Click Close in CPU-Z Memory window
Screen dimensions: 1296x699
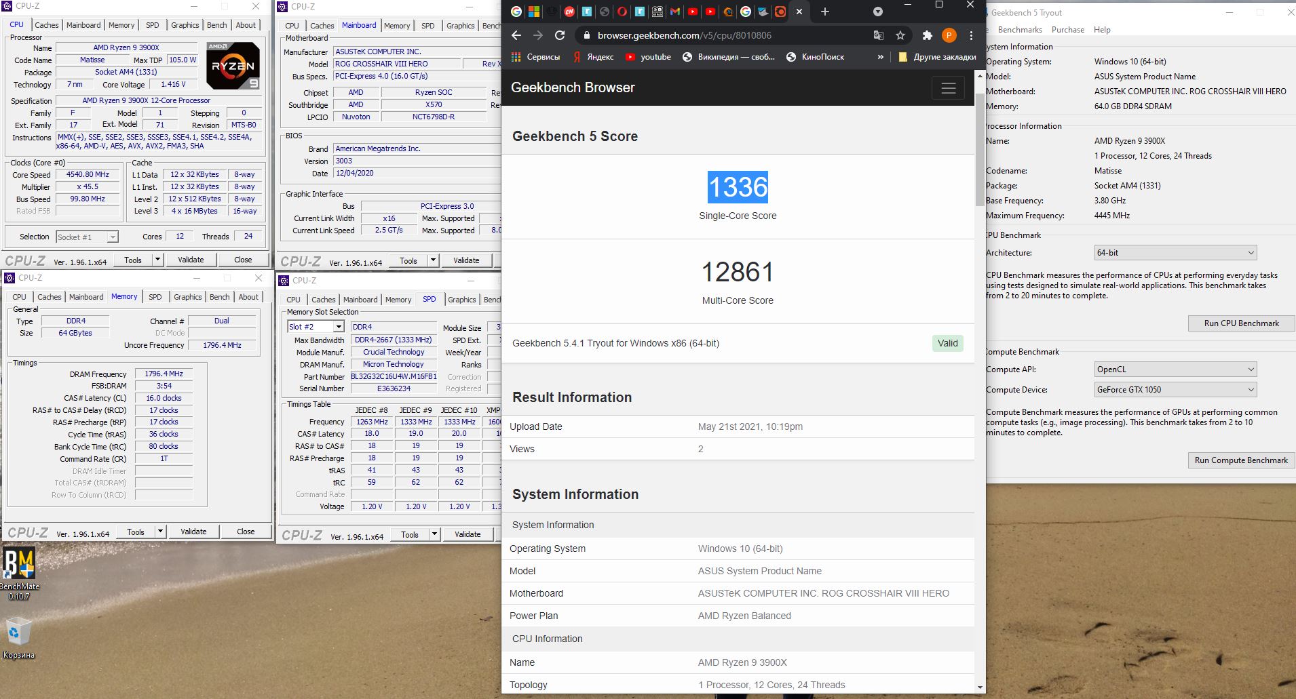click(x=246, y=532)
